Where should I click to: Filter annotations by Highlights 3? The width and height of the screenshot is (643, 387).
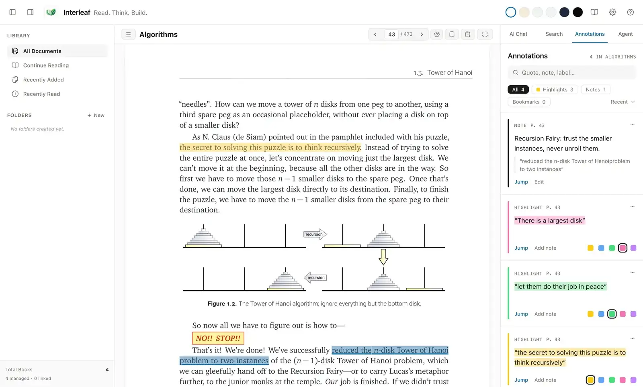tap(555, 90)
